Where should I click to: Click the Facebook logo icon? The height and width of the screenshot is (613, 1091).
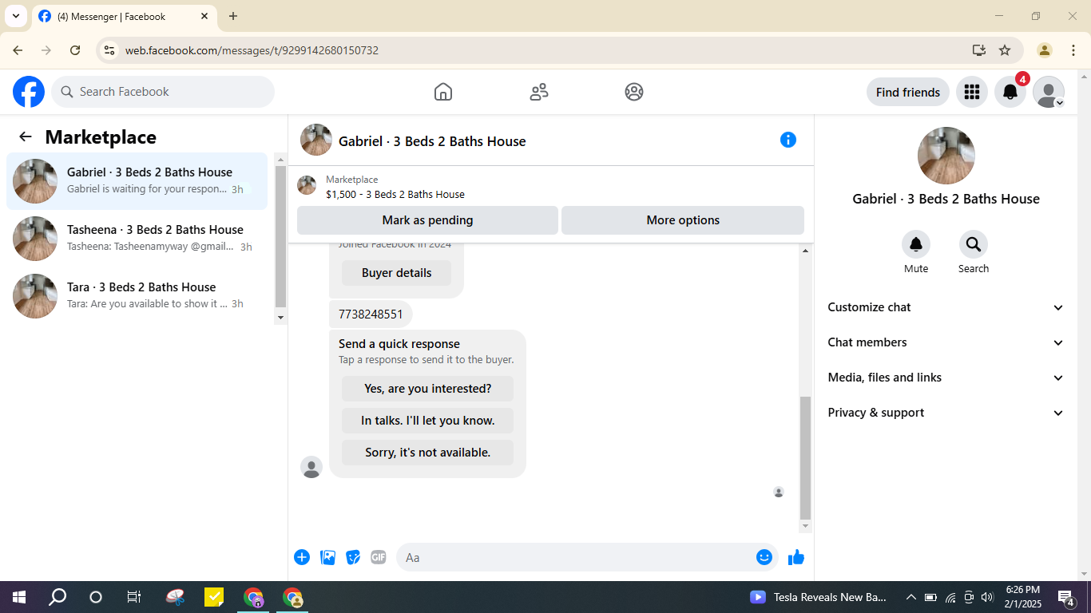29,92
